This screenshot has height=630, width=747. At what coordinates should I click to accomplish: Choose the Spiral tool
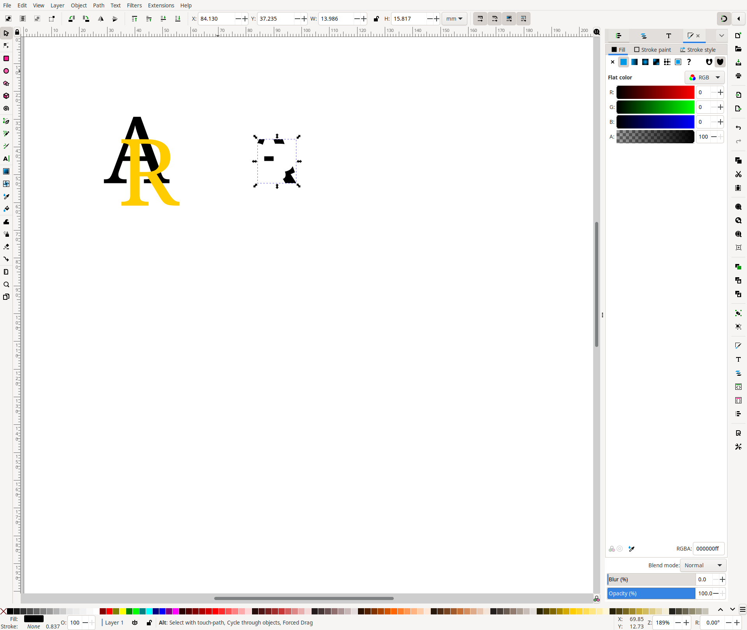tap(6, 109)
